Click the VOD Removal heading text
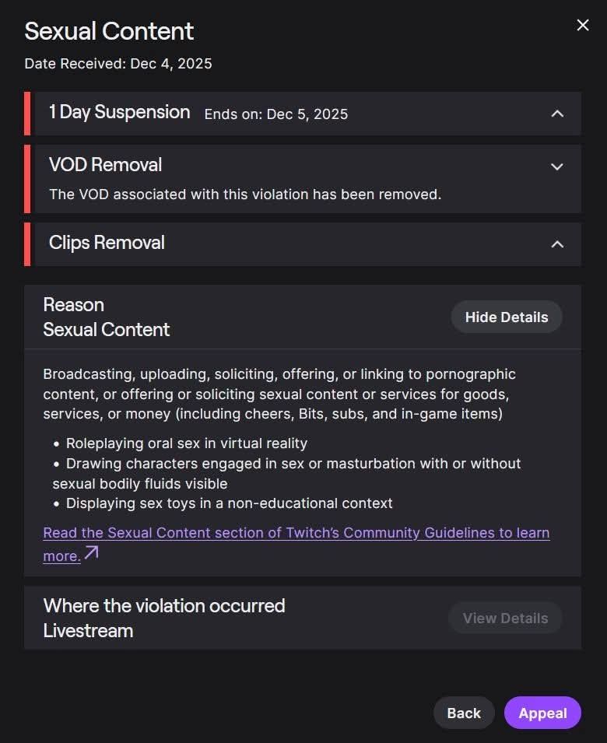The image size is (607, 743). (x=106, y=165)
